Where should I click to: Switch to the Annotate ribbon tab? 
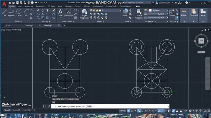[x=29, y=6]
